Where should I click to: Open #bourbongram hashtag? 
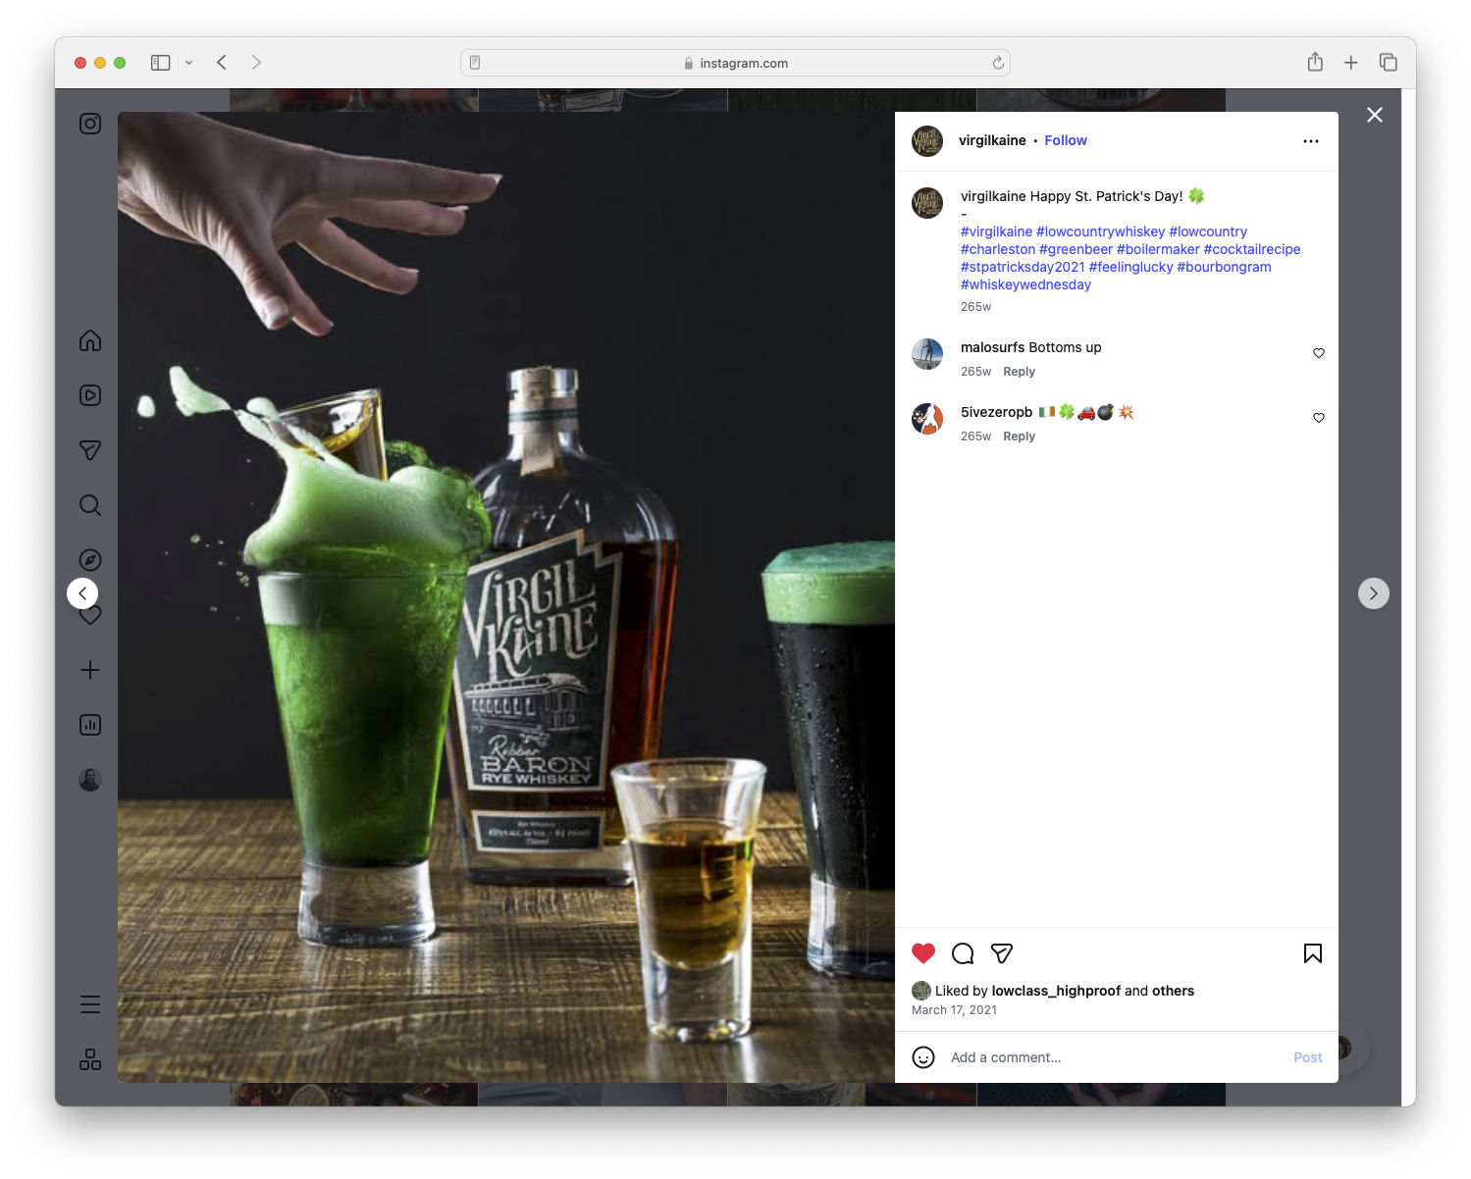[x=1224, y=267]
